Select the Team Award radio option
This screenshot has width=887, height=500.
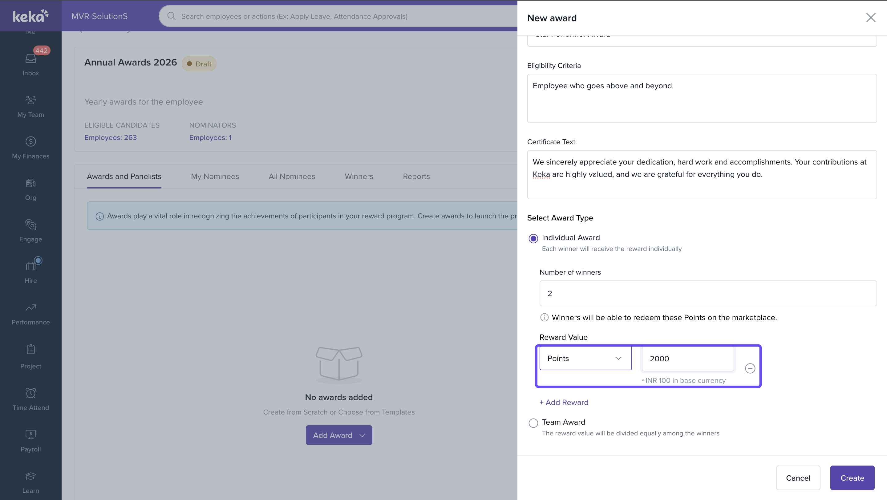click(x=533, y=423)
